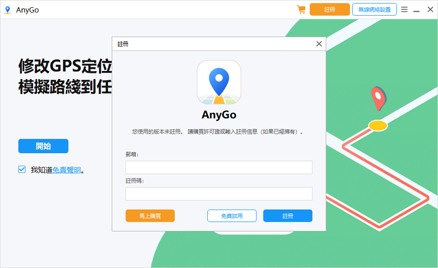Submit with the blue 註冊 button
This screenshot has height=268, width=438.
pyautogui.click(x=288, y=216)
